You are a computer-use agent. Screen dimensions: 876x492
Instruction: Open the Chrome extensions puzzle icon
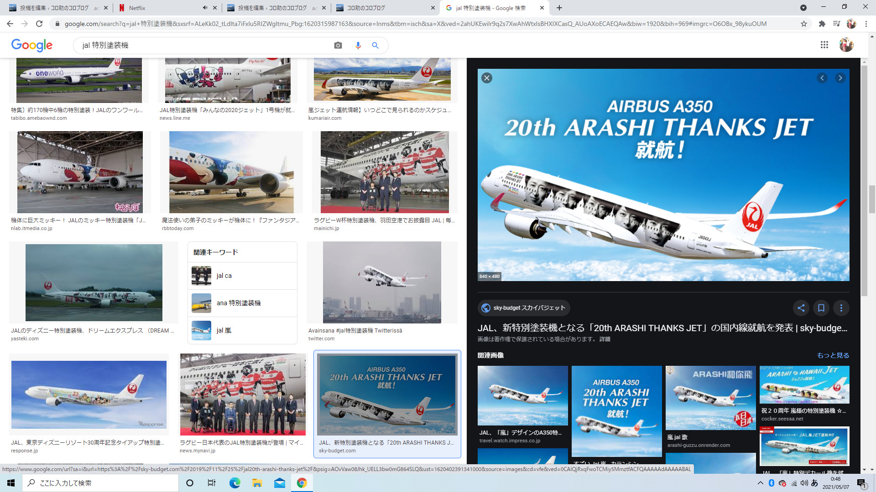tap(822, 24)
